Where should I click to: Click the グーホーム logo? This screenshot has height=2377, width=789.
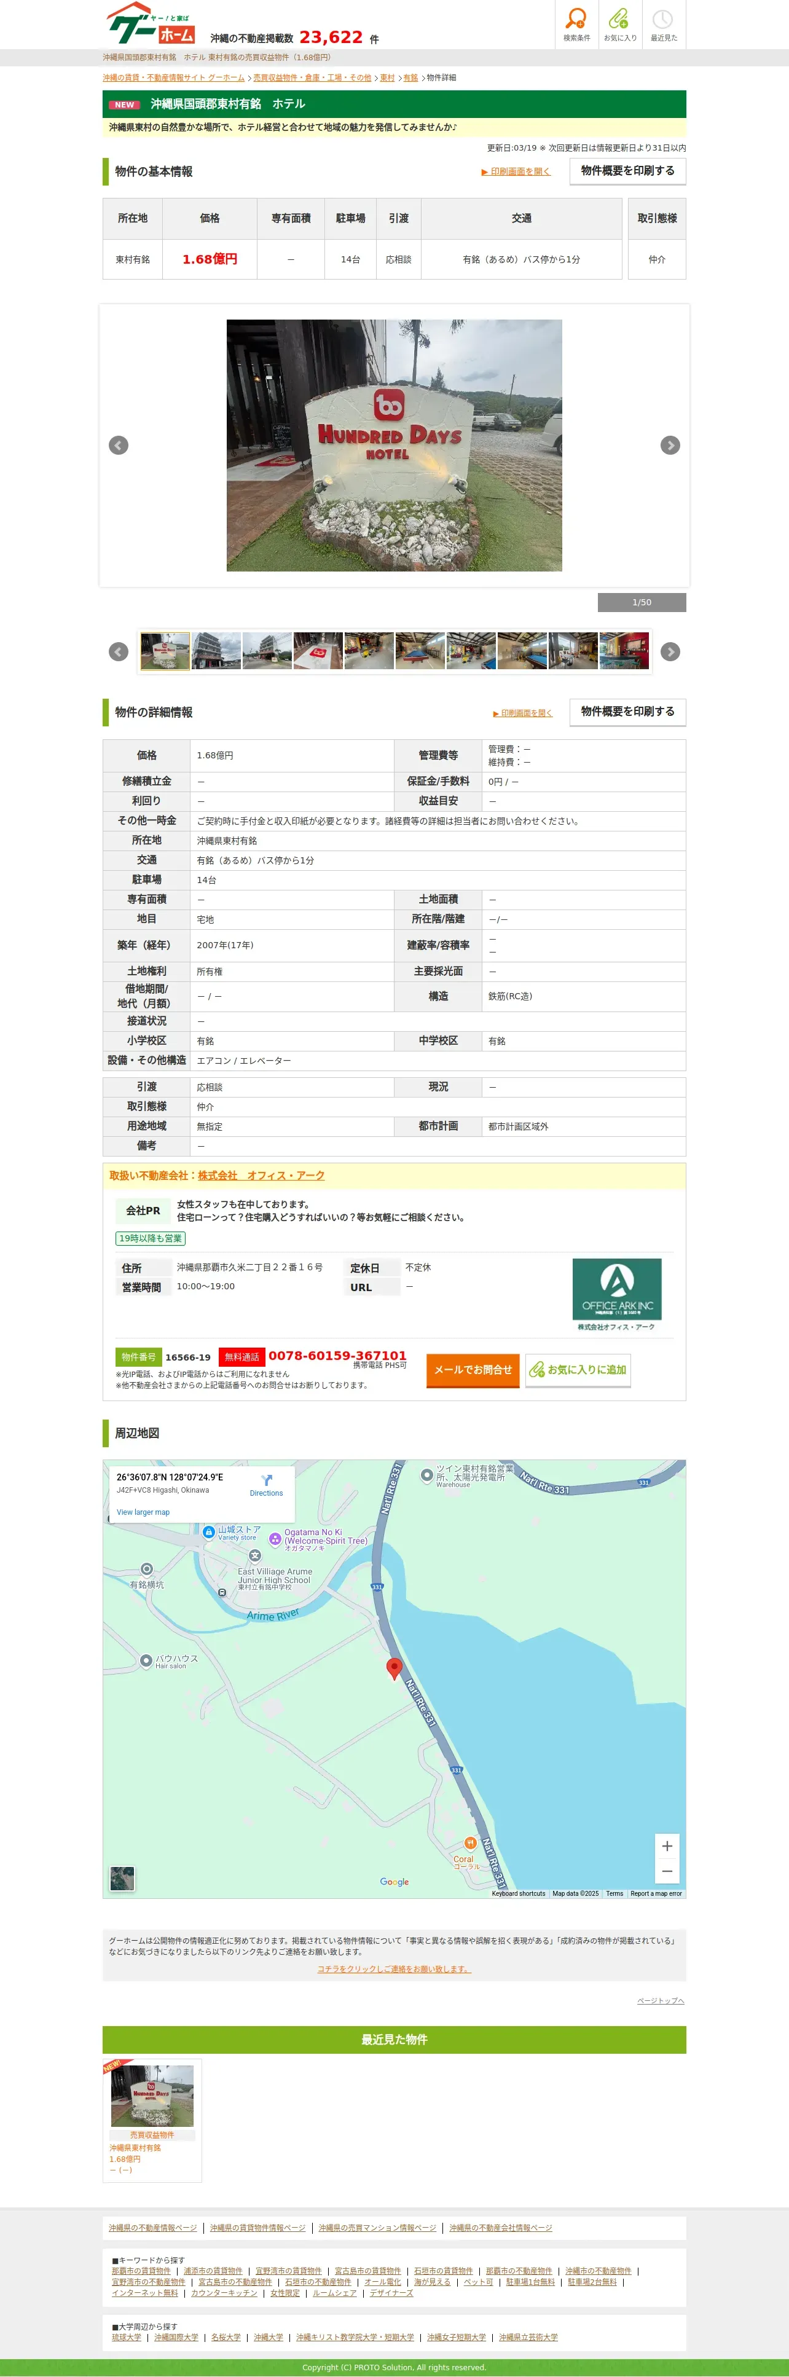click(151, 24)
